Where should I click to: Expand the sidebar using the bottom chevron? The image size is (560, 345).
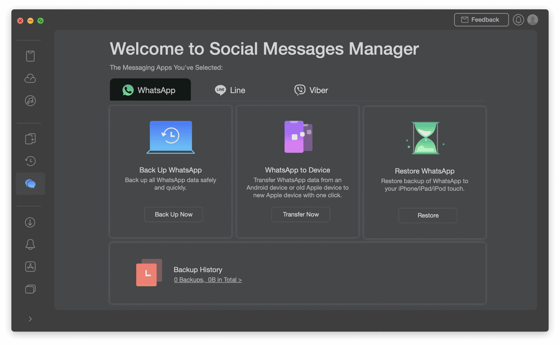tap(30, 319)
